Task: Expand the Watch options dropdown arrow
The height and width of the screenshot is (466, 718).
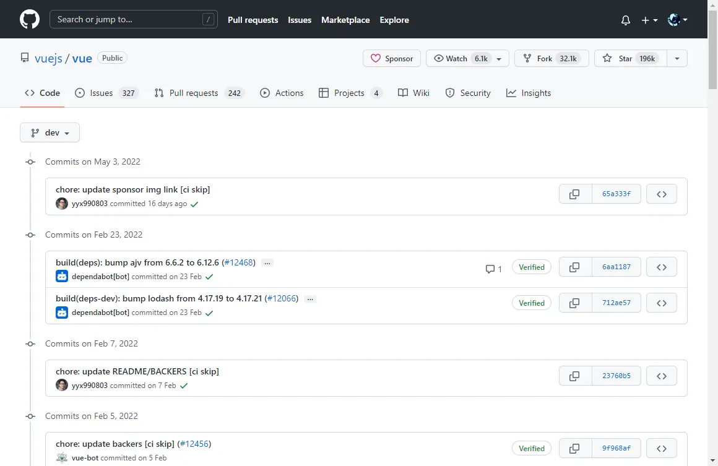Action: pyautogui.click(x=499, y=59)
